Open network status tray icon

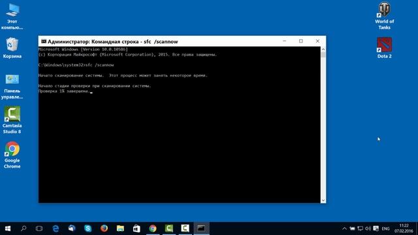(x=360, y=228)
